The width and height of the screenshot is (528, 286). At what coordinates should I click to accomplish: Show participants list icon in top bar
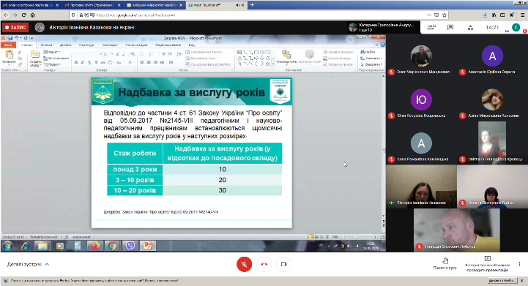pos(431,27)
